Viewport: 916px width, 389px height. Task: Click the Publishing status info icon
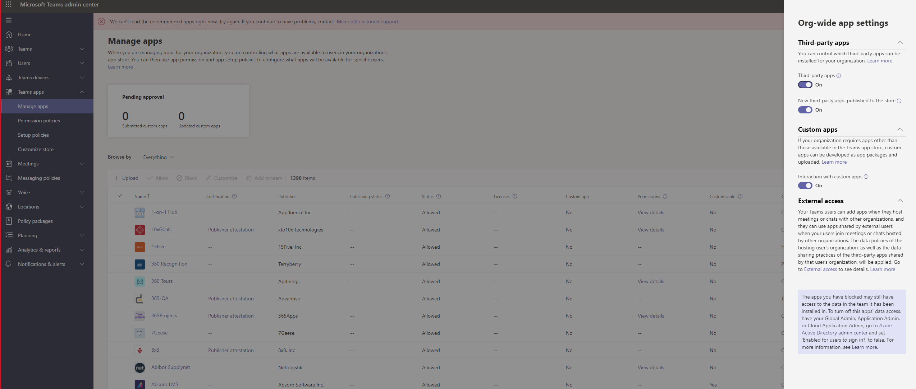(x=388, y=196)
